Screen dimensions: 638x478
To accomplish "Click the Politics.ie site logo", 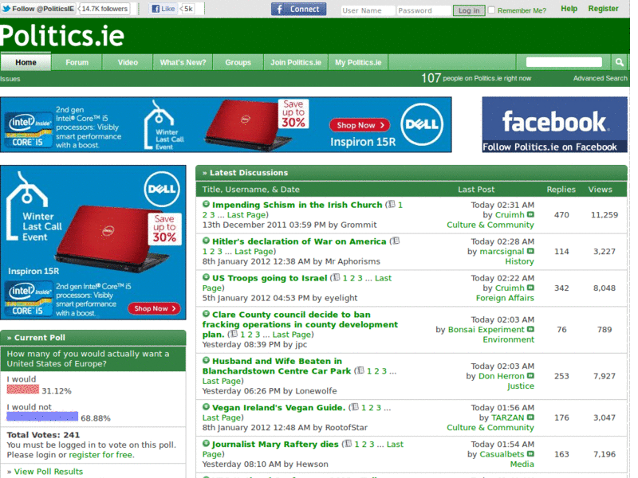I will [x=62, y=36].
